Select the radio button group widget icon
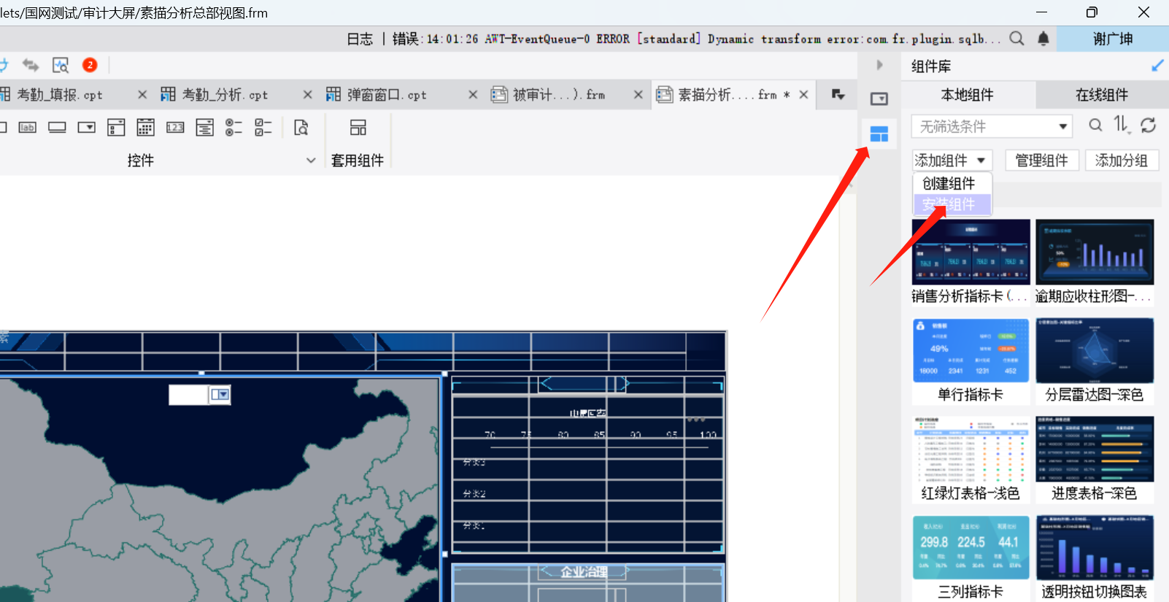1169x602 pixels. click(234, 128)
